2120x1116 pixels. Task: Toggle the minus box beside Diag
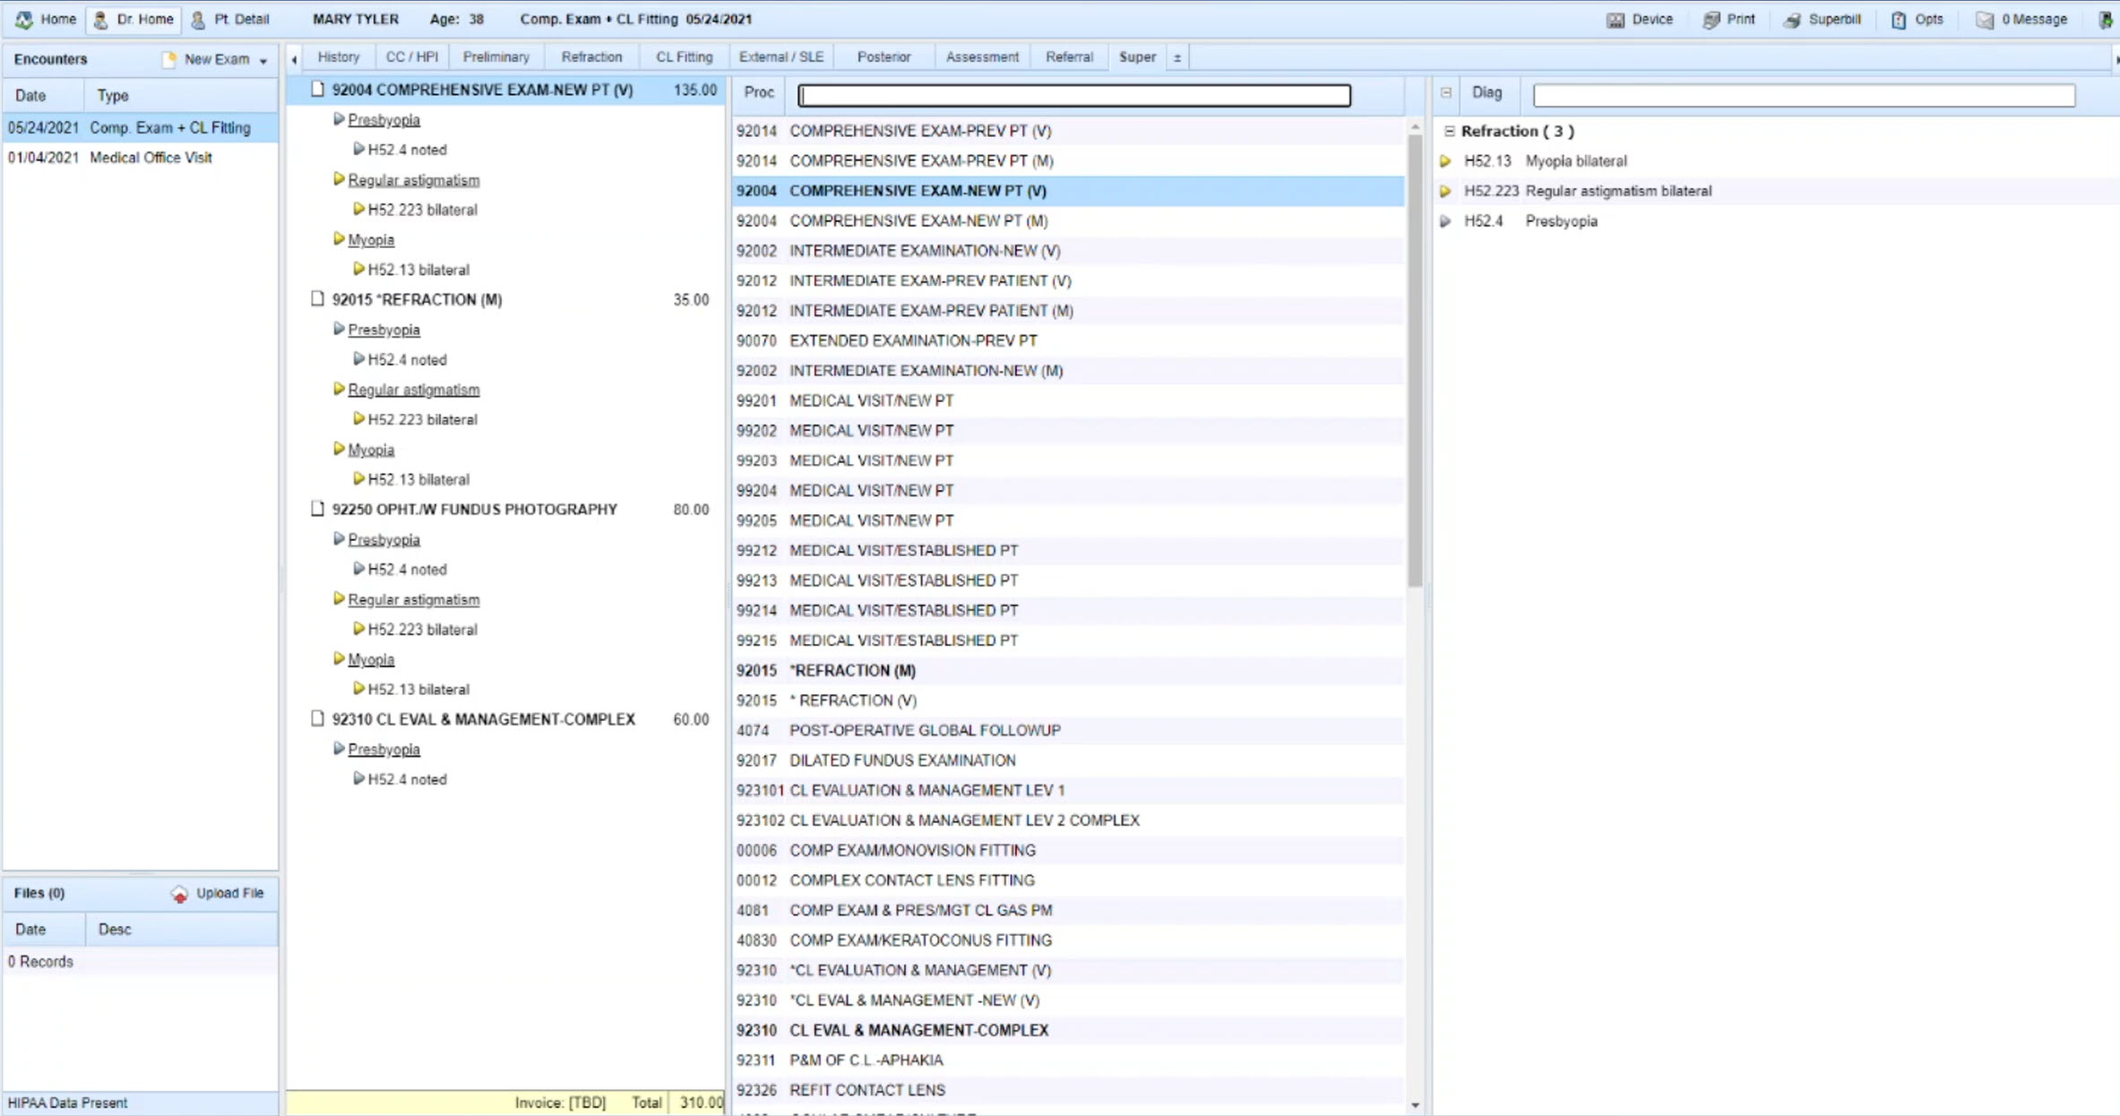(x=1445, y=92)
